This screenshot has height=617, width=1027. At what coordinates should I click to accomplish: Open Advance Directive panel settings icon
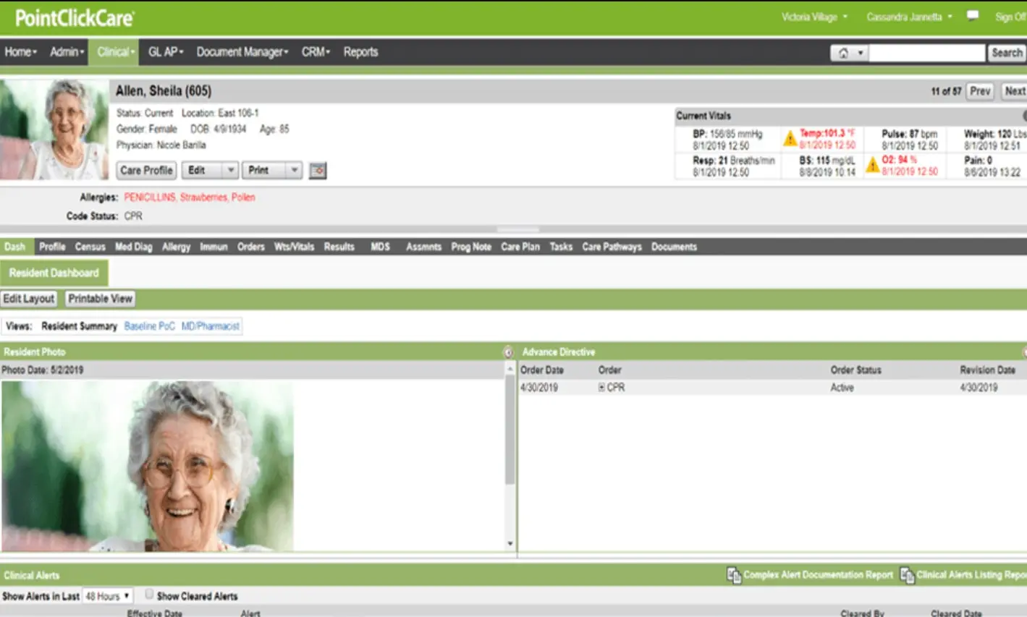1023,352
